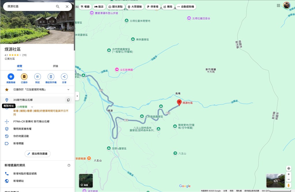This screenshot has width=295, height=192.
Task: Filter the map by 餐廳 restaurants
Action: 85,7
